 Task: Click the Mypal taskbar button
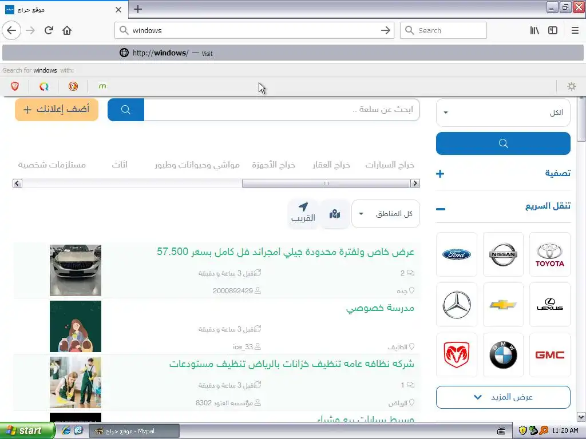click(x=134, y=431)
